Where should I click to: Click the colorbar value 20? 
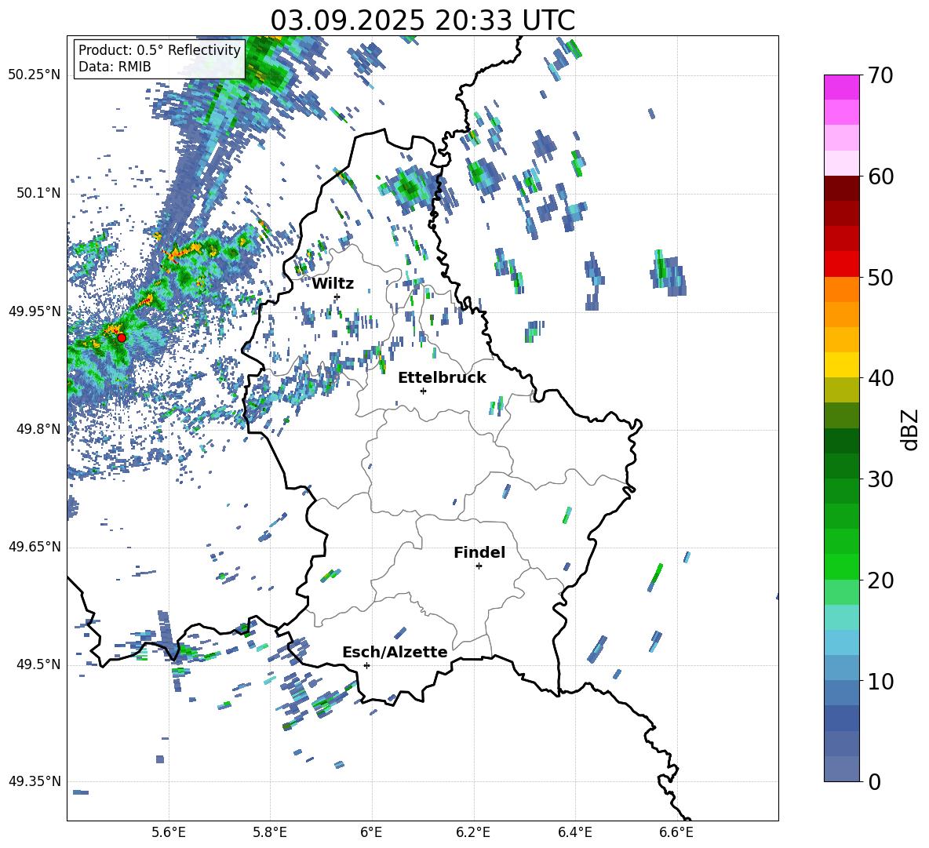pos(880,580)
